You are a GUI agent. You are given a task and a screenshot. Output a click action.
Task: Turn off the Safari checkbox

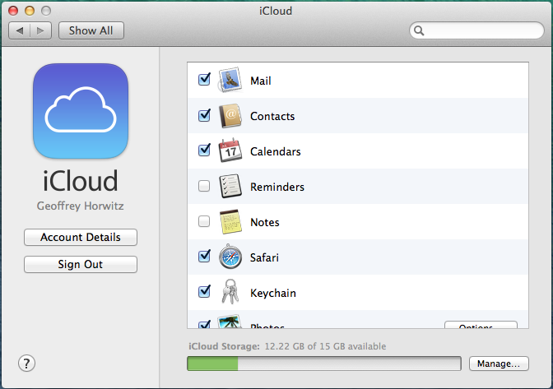204,256
